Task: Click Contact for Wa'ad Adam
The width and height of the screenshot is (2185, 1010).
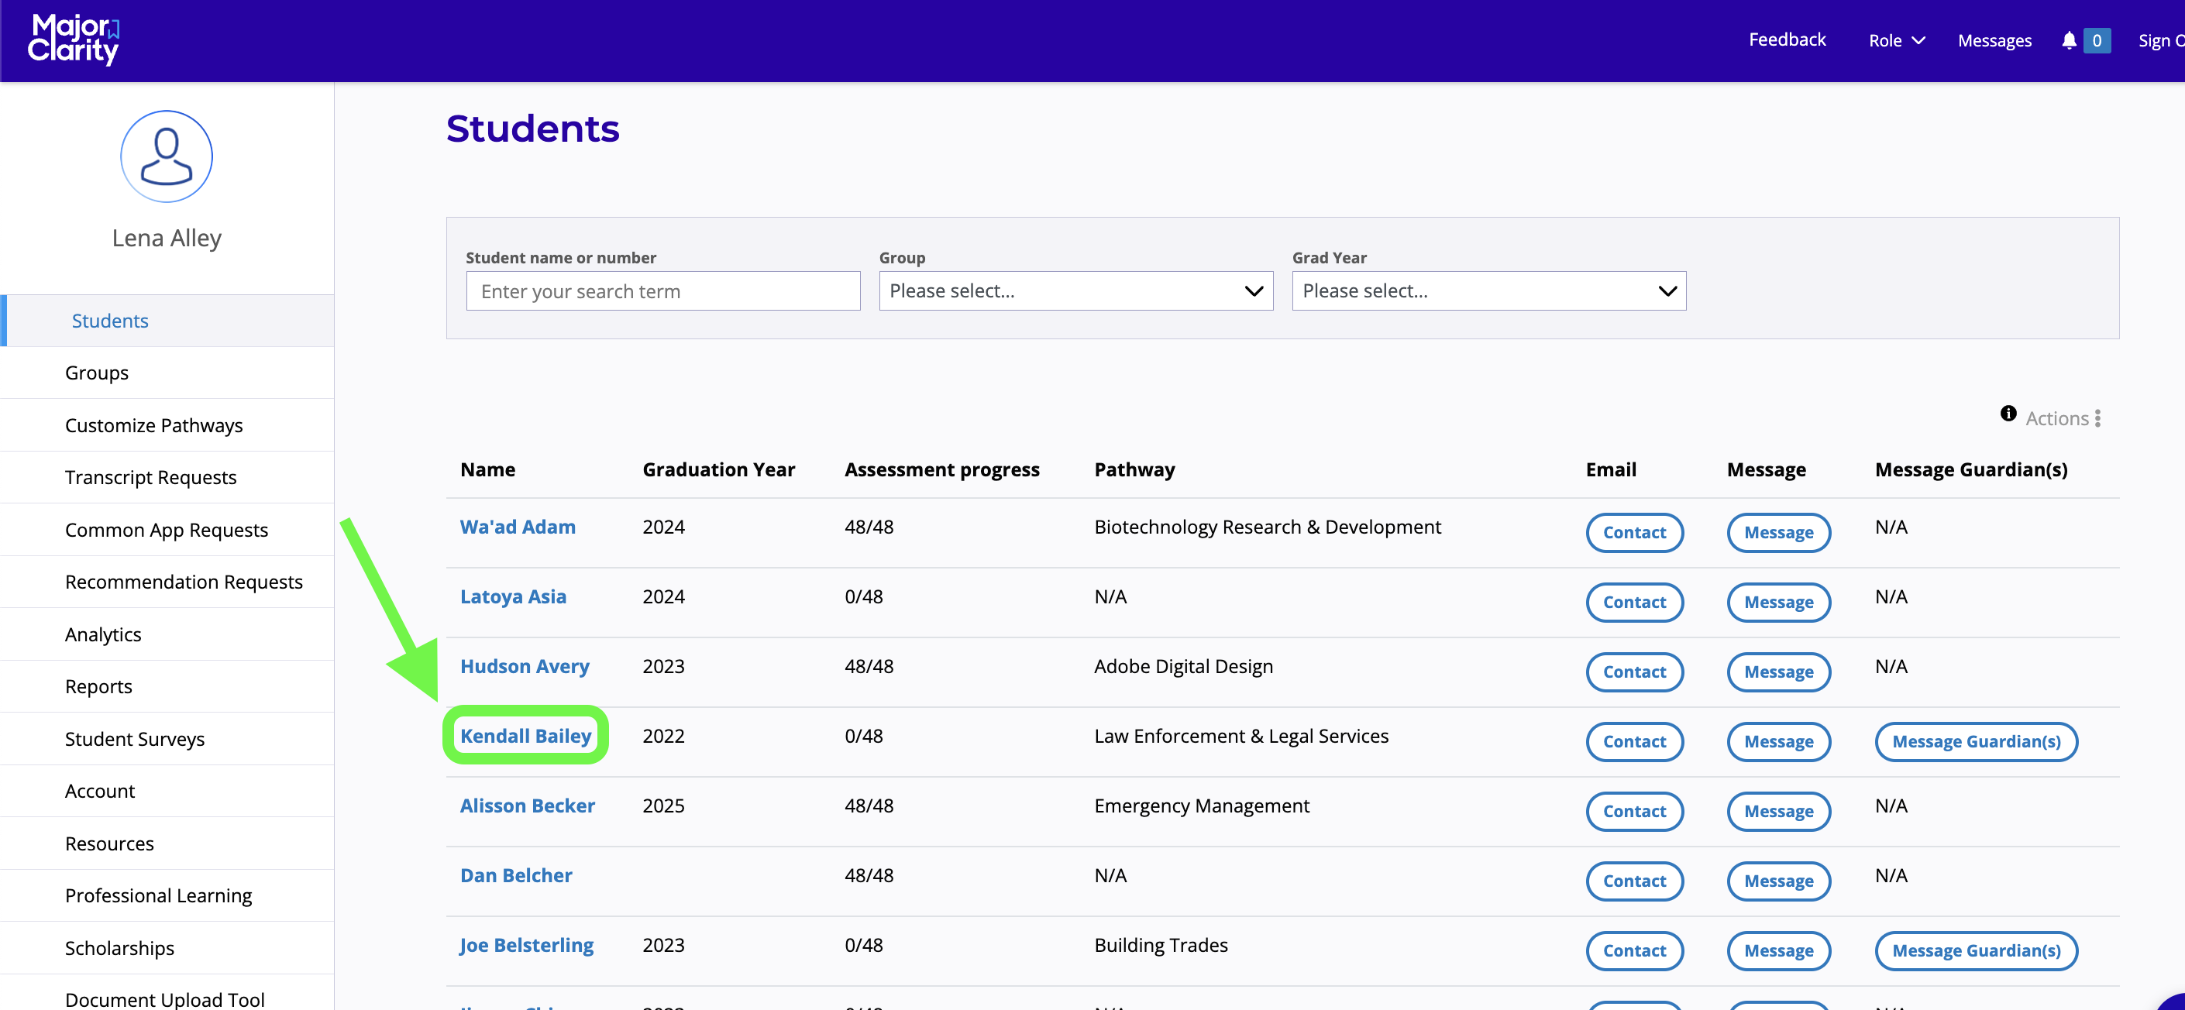Action: tap(1635, 533)
